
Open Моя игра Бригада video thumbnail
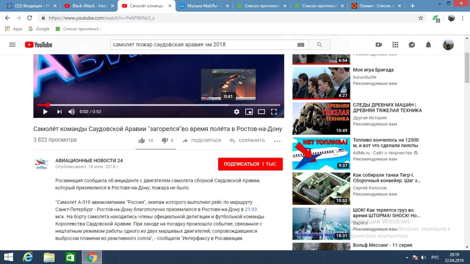click(321, 83)
